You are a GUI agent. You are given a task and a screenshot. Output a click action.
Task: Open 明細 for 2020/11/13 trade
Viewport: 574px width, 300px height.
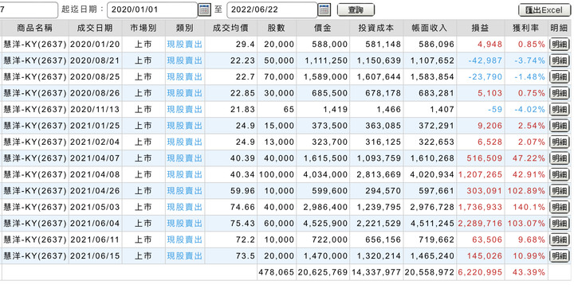tap(560, 109)
